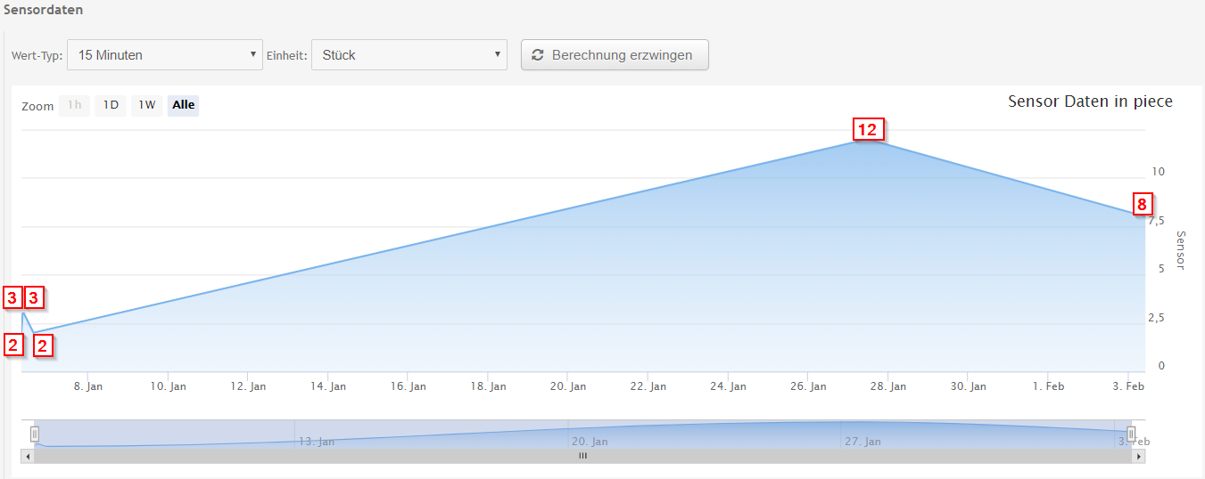Click the left navigator range handle
Screen dimensions: 1205x479
click(x=35, y=434)
